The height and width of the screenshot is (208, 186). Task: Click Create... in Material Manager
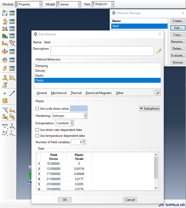click(178, 21)
